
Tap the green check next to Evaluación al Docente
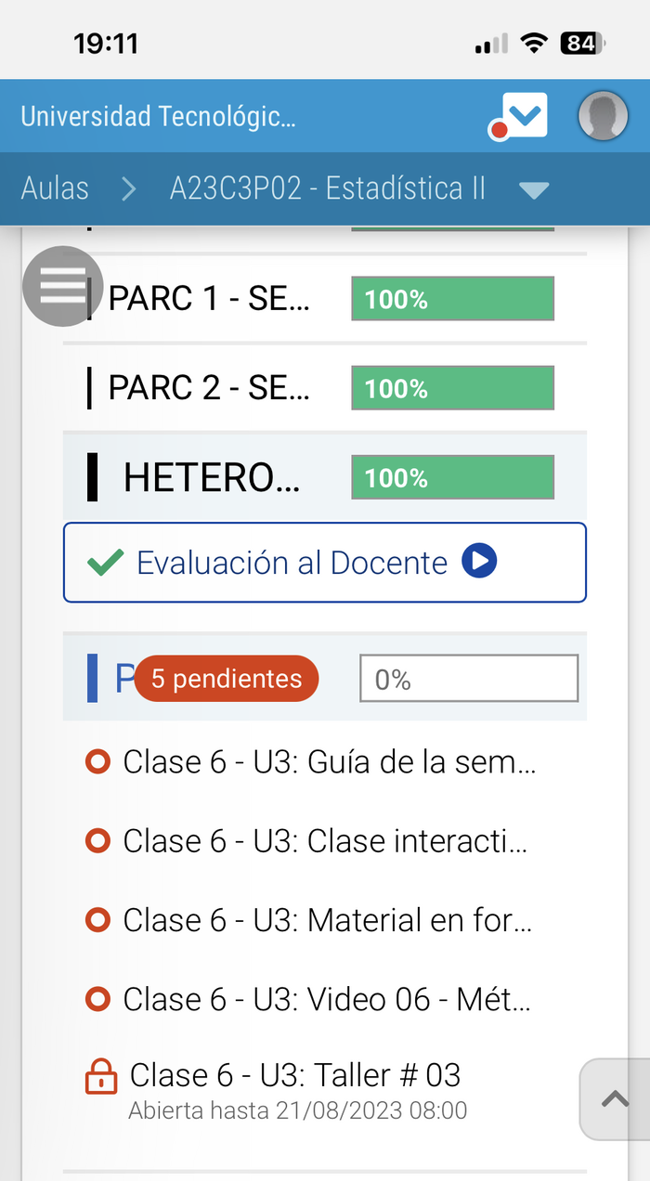105,563
